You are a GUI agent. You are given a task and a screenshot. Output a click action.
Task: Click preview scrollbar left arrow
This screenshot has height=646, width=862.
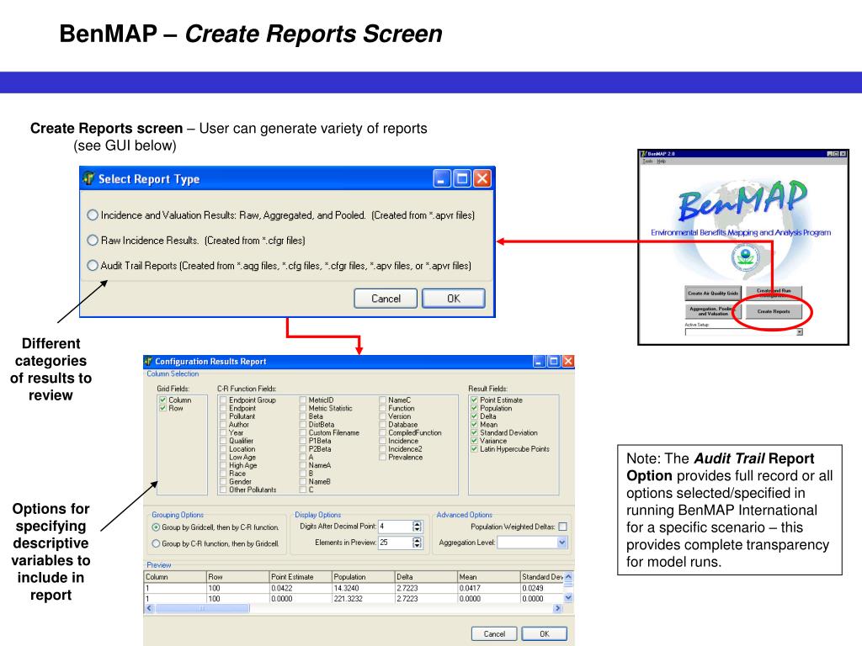150,608
